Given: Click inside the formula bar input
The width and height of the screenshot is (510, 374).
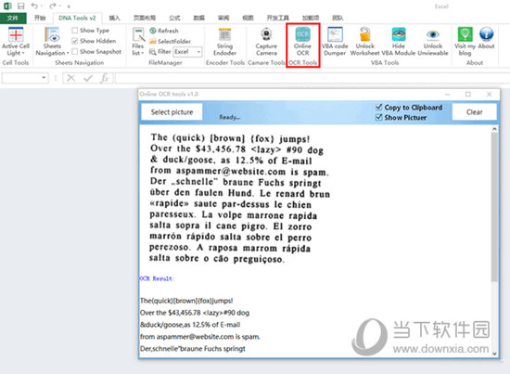Looking at the screenshot, I should [x=312, y=78].
